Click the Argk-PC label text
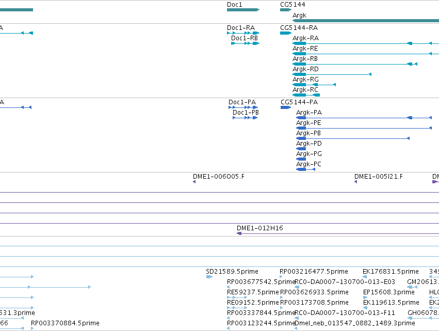The image size is (439, 331). pos(308,164)
